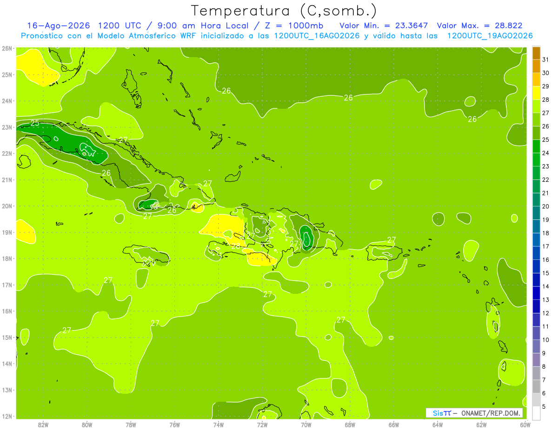Click "Valor Max. = 28.822" value
The height and width of the screenshot is (431, 558).
click(479, 26)
